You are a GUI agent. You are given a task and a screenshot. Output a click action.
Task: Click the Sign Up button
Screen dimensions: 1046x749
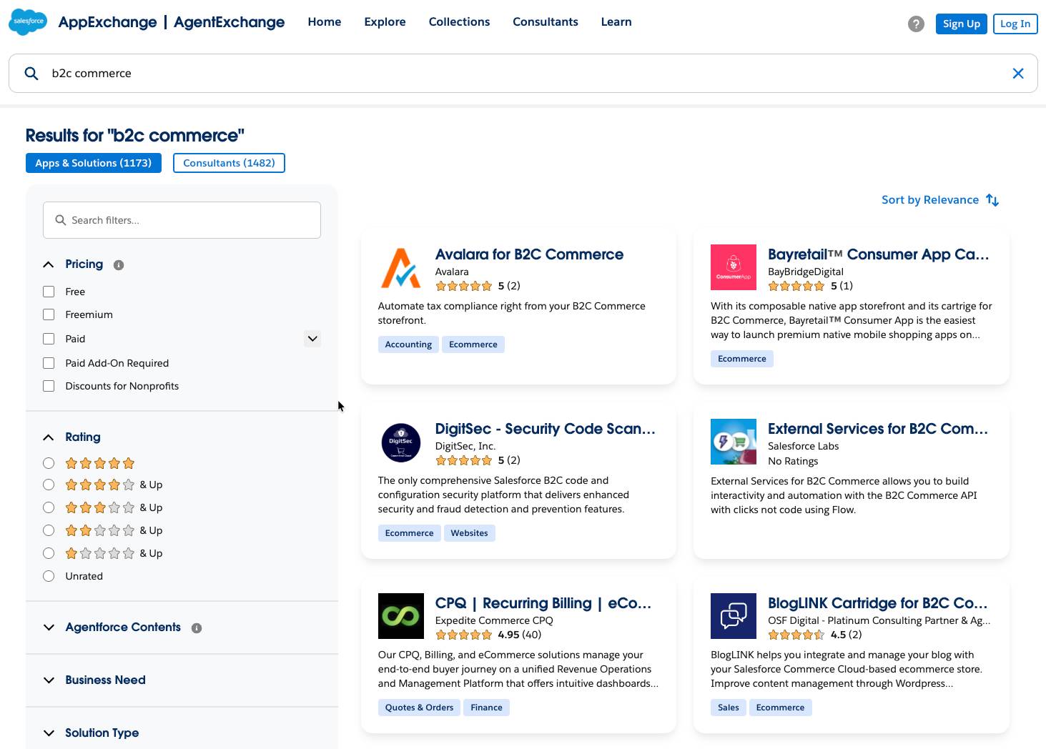[961, 24]
